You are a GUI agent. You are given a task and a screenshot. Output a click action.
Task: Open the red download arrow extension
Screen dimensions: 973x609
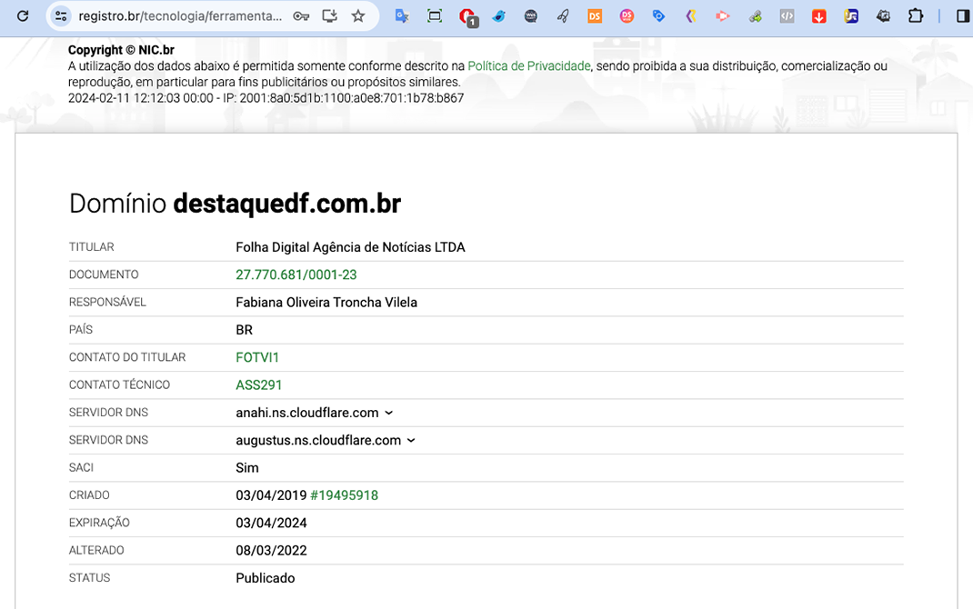818,16
